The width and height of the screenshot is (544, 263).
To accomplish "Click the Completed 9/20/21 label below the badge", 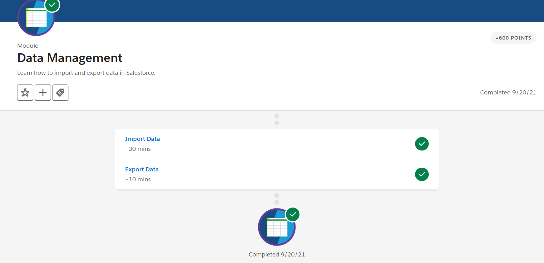I will [x=277, y=254].
